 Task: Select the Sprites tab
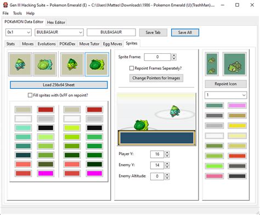132,43
